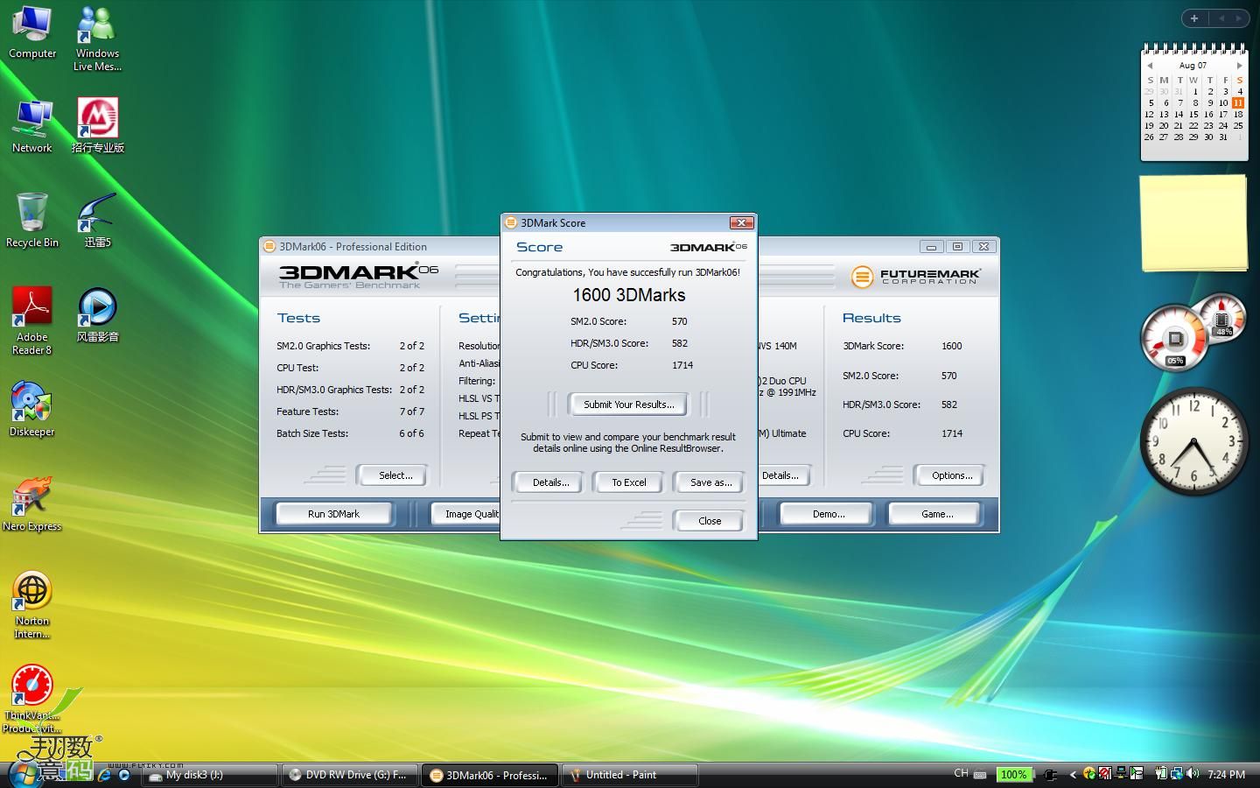Click the CH language bar indicator
The image size is (1260, 788).
[x=961, y=774]
